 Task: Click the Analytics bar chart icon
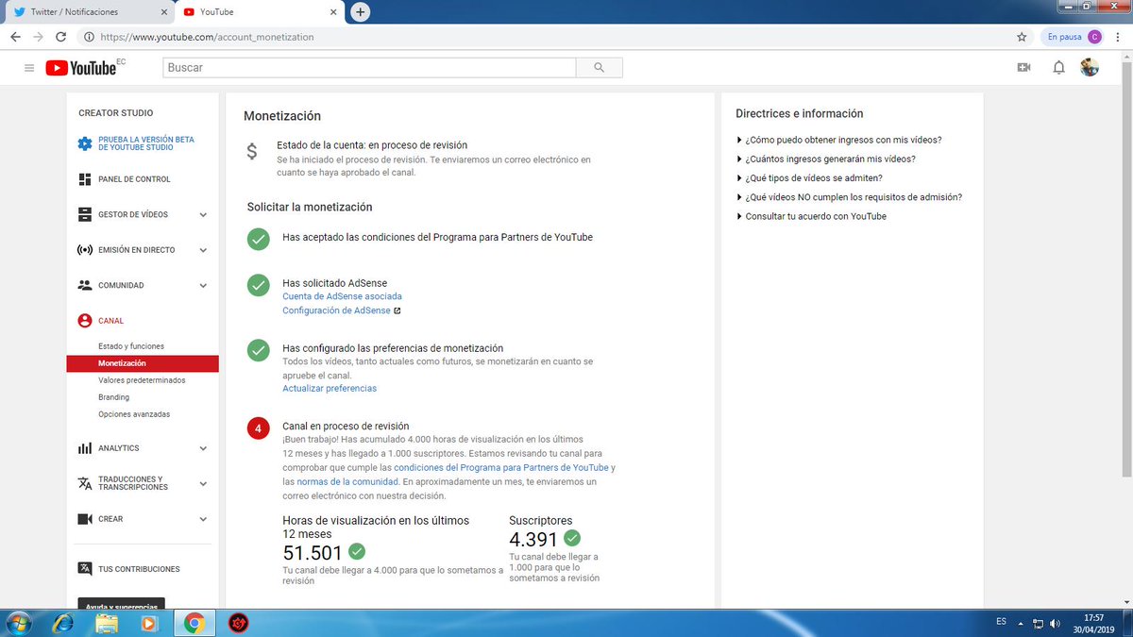(85, 448)
